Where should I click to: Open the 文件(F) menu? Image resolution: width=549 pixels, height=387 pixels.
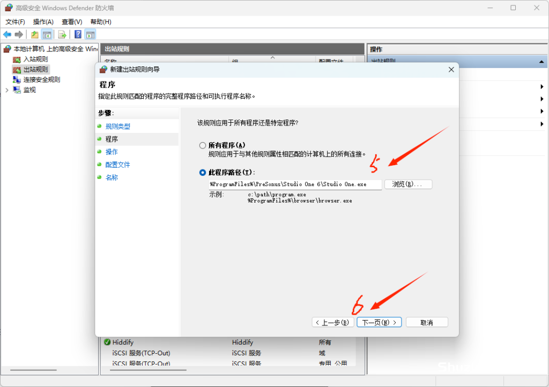pos(15,21)
